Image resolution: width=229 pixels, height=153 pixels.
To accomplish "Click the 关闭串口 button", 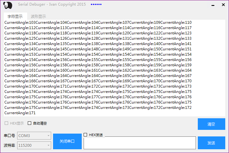I will pyautogui.click(x=67, y=141).
